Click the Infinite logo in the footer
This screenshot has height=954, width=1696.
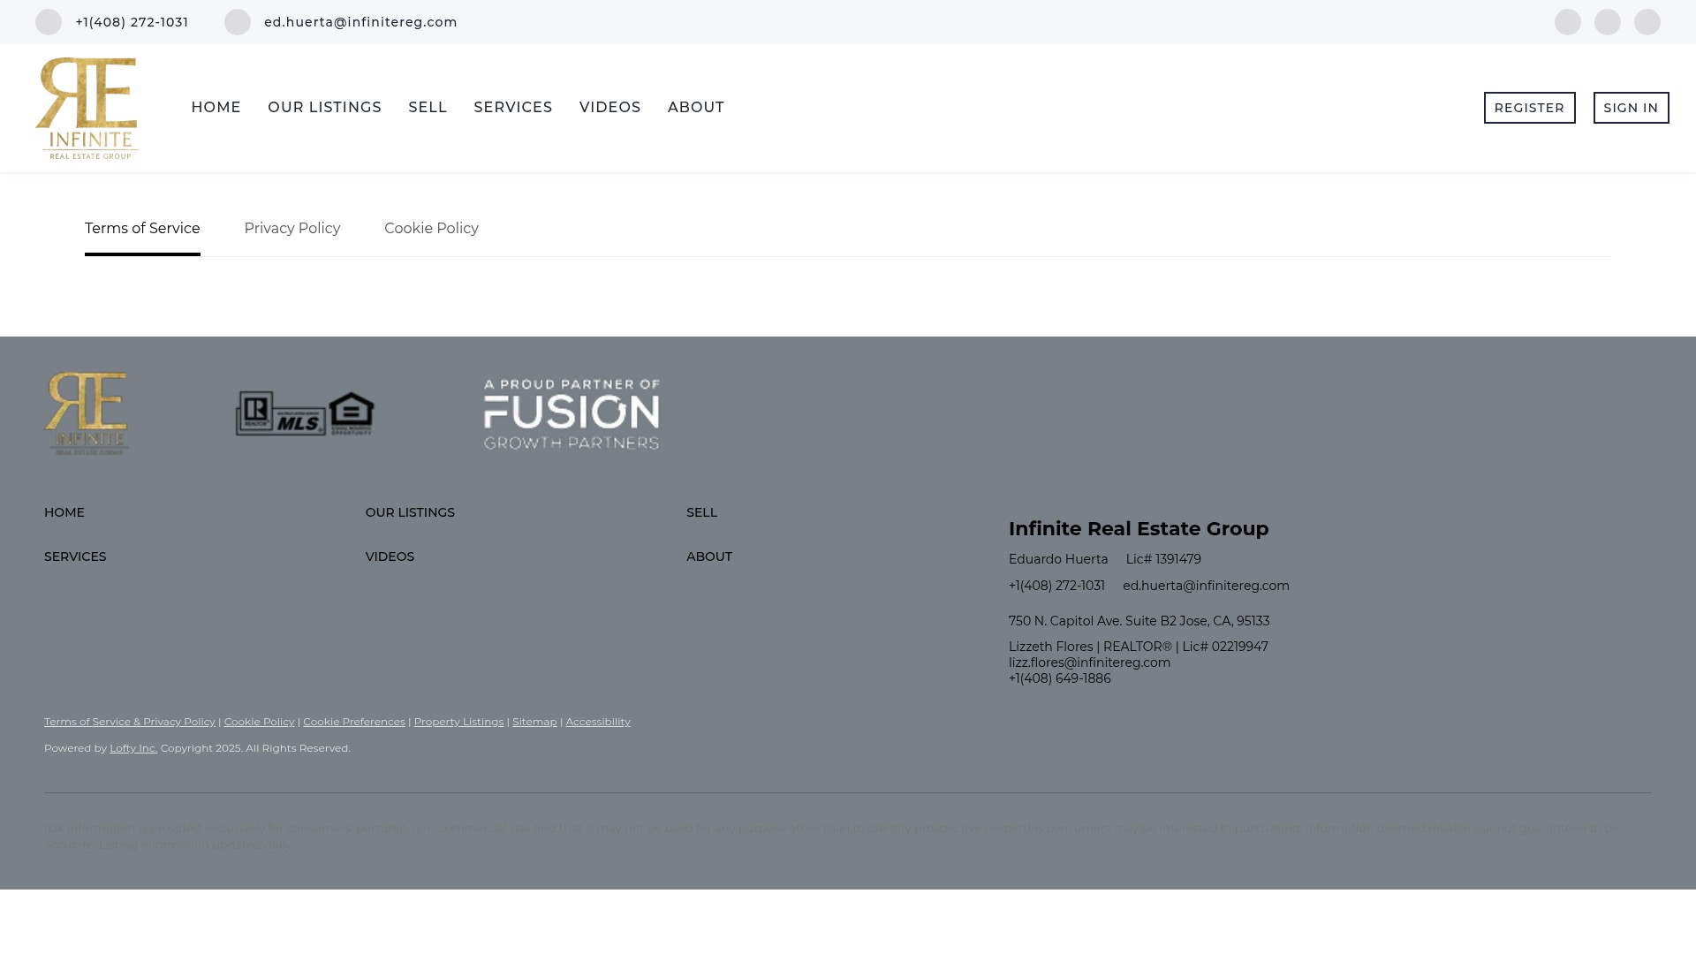coord(87,413)
